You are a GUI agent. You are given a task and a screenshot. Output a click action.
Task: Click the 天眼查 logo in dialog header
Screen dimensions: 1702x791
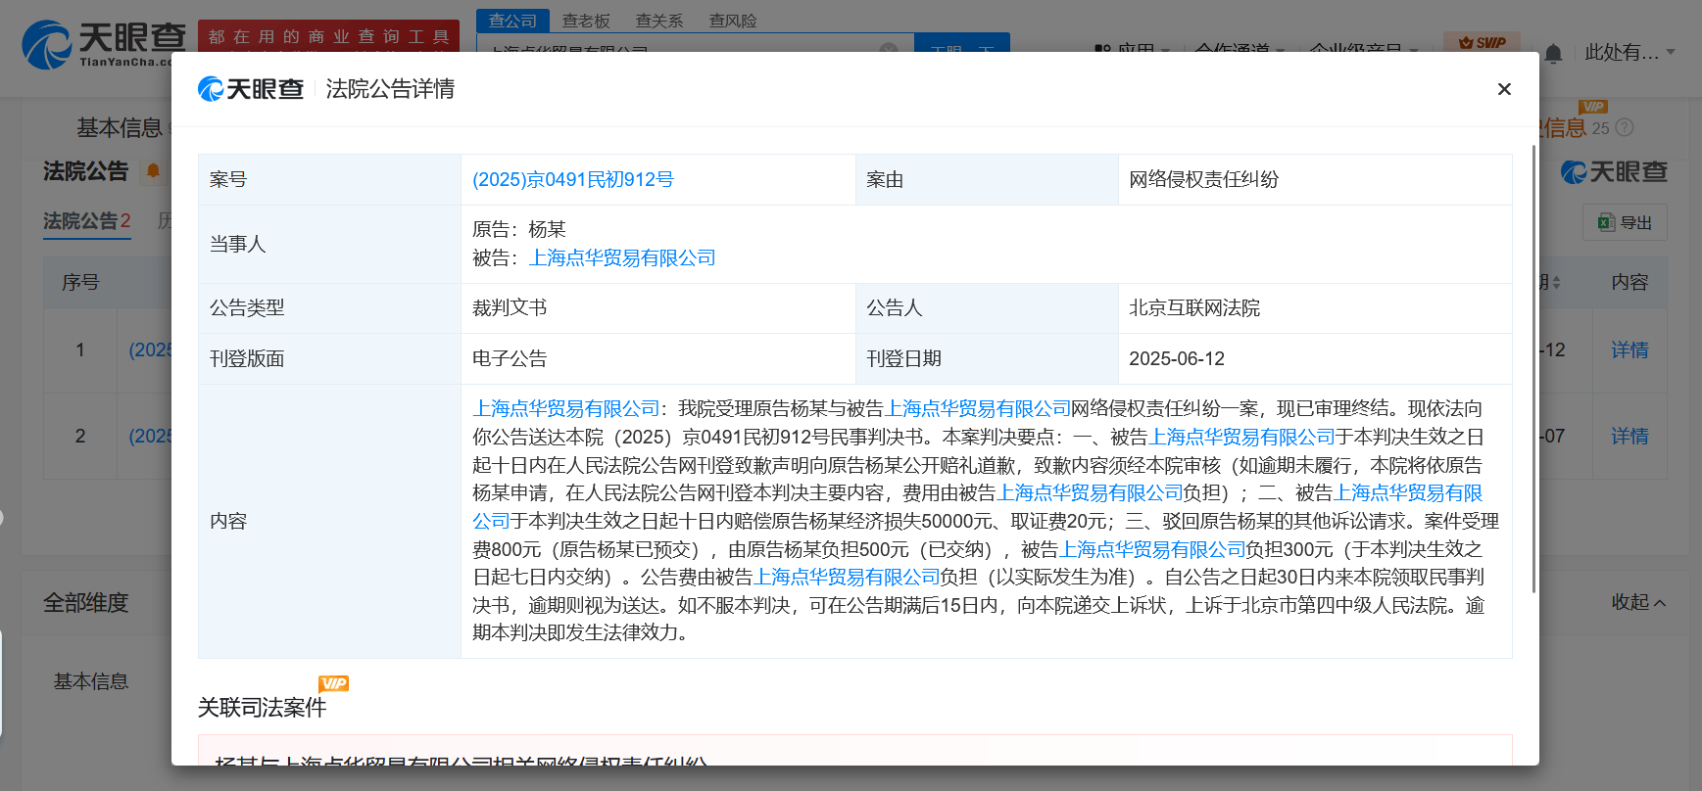pos(251,89)
